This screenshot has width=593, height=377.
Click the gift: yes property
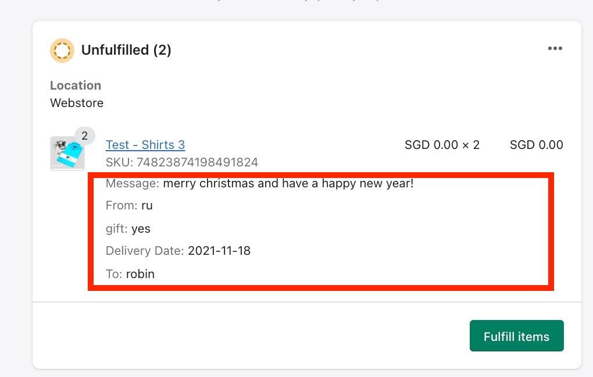pos(128,229)
